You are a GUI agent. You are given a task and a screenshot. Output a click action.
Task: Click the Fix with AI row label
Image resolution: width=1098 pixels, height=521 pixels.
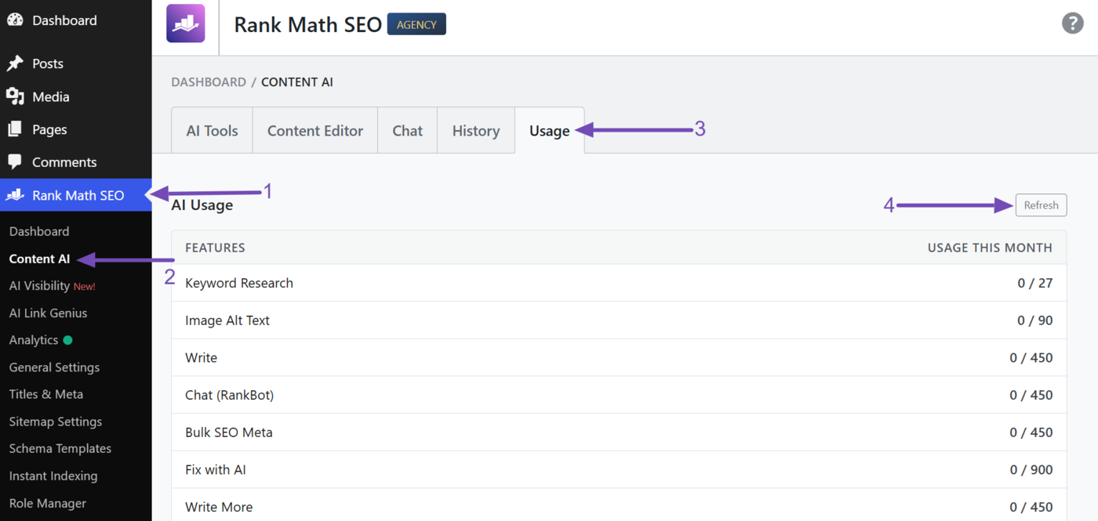pyautogui.click(x=216, y=470)
